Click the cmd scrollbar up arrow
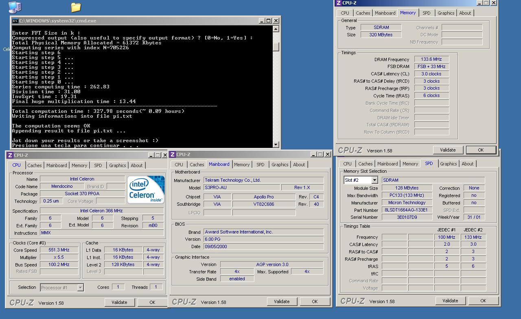 tap(276, 29)
